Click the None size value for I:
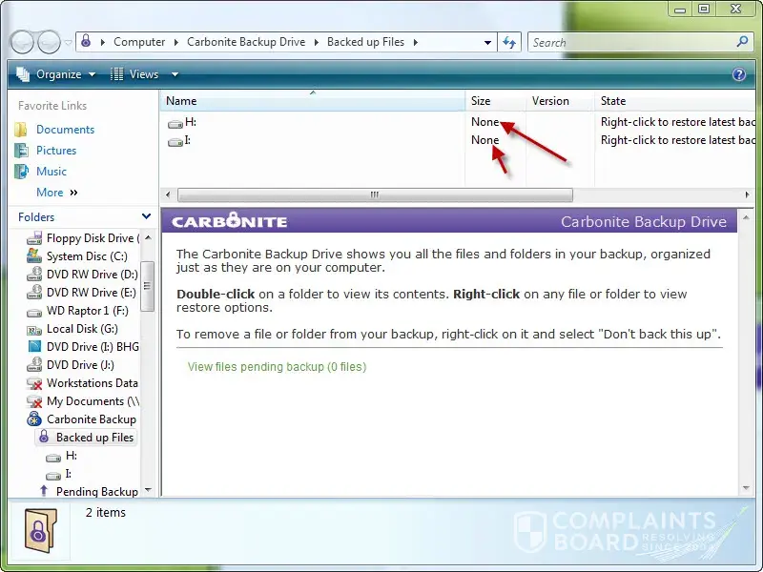The image size is (763, 572). pos(485,140)
